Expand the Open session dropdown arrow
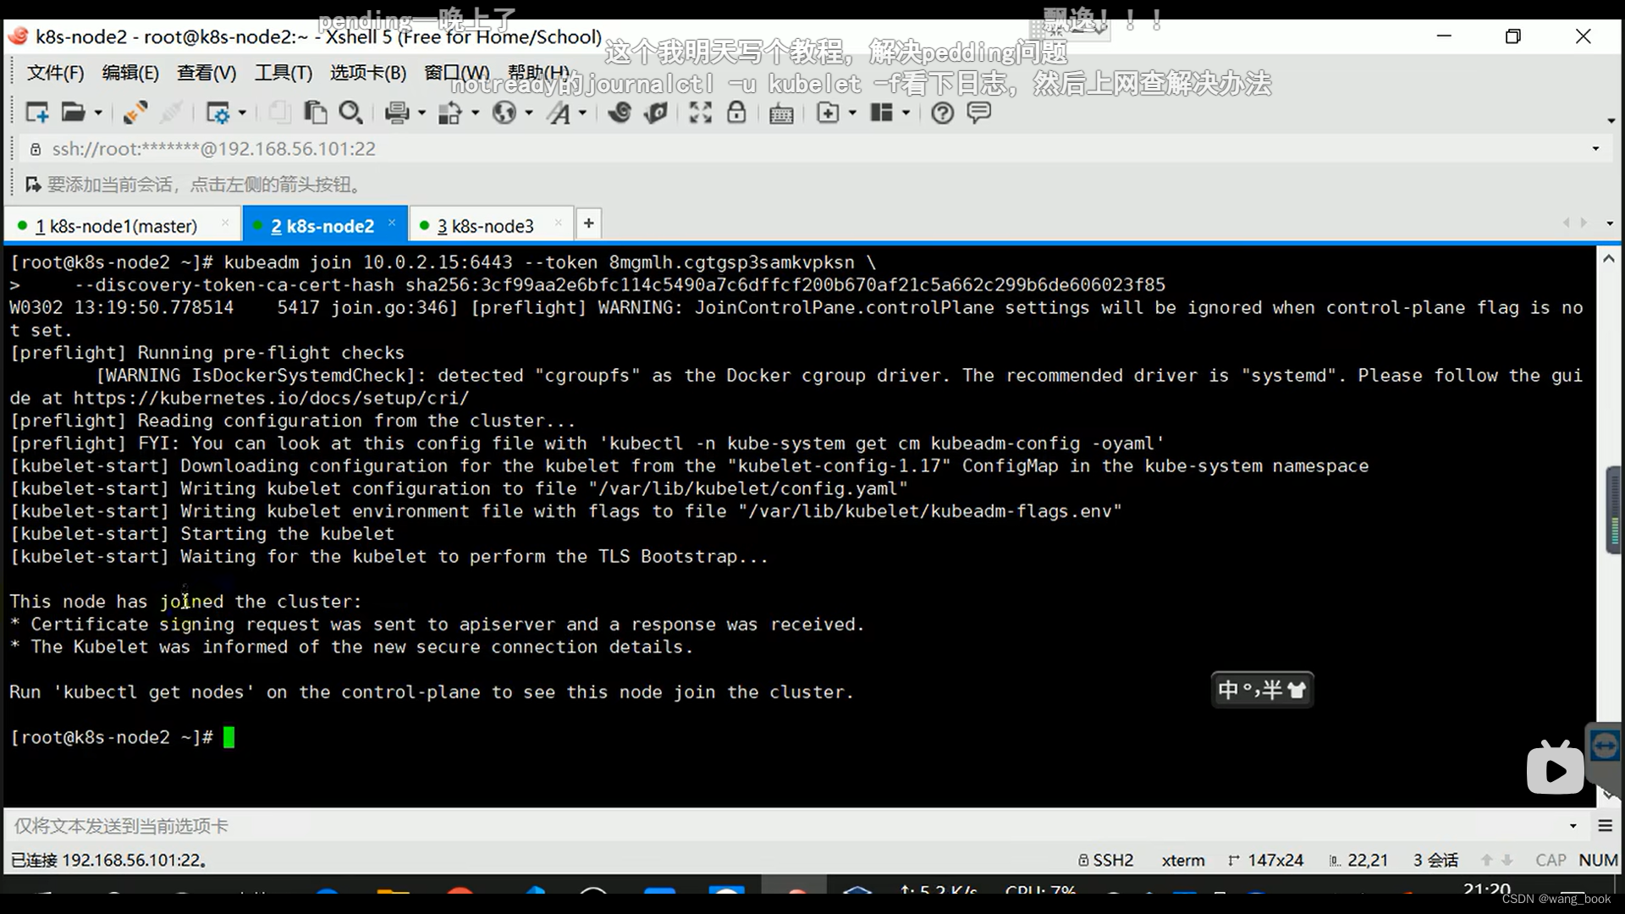 [x=98, y=113]
